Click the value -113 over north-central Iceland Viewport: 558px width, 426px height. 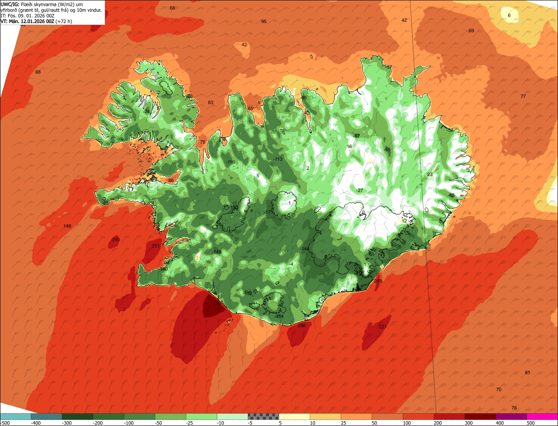pyautogui.click(x=278, y=159)
